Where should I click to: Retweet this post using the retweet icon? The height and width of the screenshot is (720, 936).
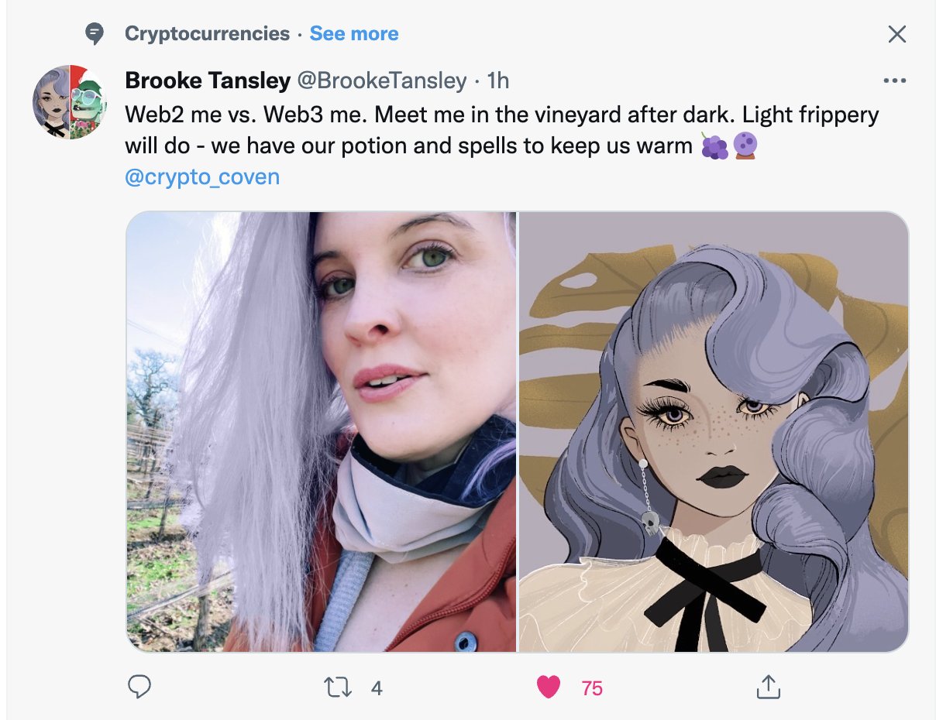tap(338, 687)
